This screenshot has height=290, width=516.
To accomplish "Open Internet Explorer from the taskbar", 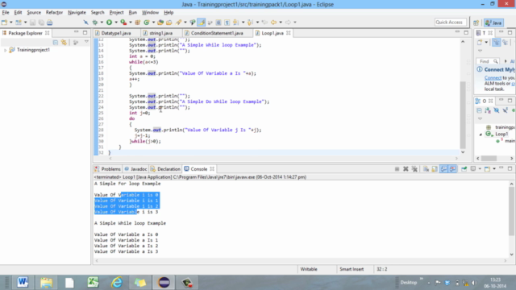I will 117,282.
